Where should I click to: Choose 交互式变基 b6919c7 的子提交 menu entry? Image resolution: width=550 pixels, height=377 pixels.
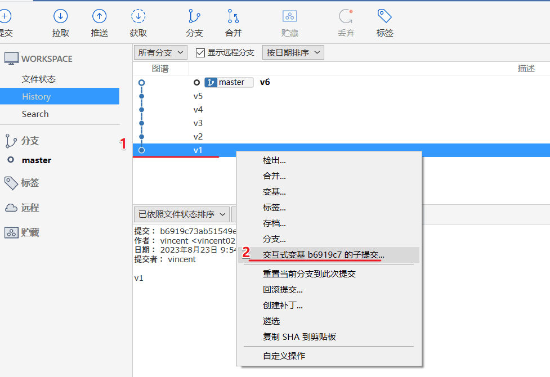tap(324, 255)
